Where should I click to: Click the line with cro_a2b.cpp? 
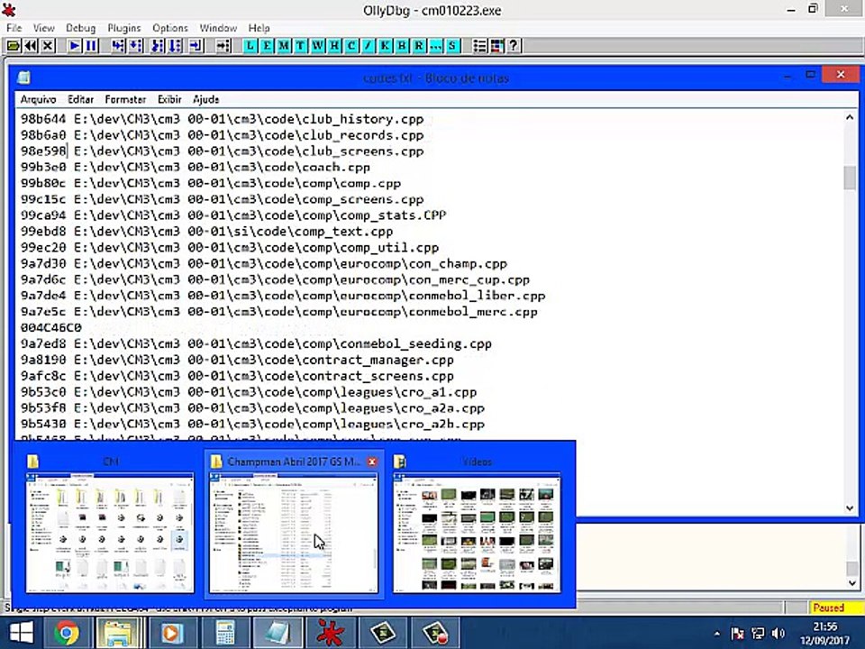[252, 425]
